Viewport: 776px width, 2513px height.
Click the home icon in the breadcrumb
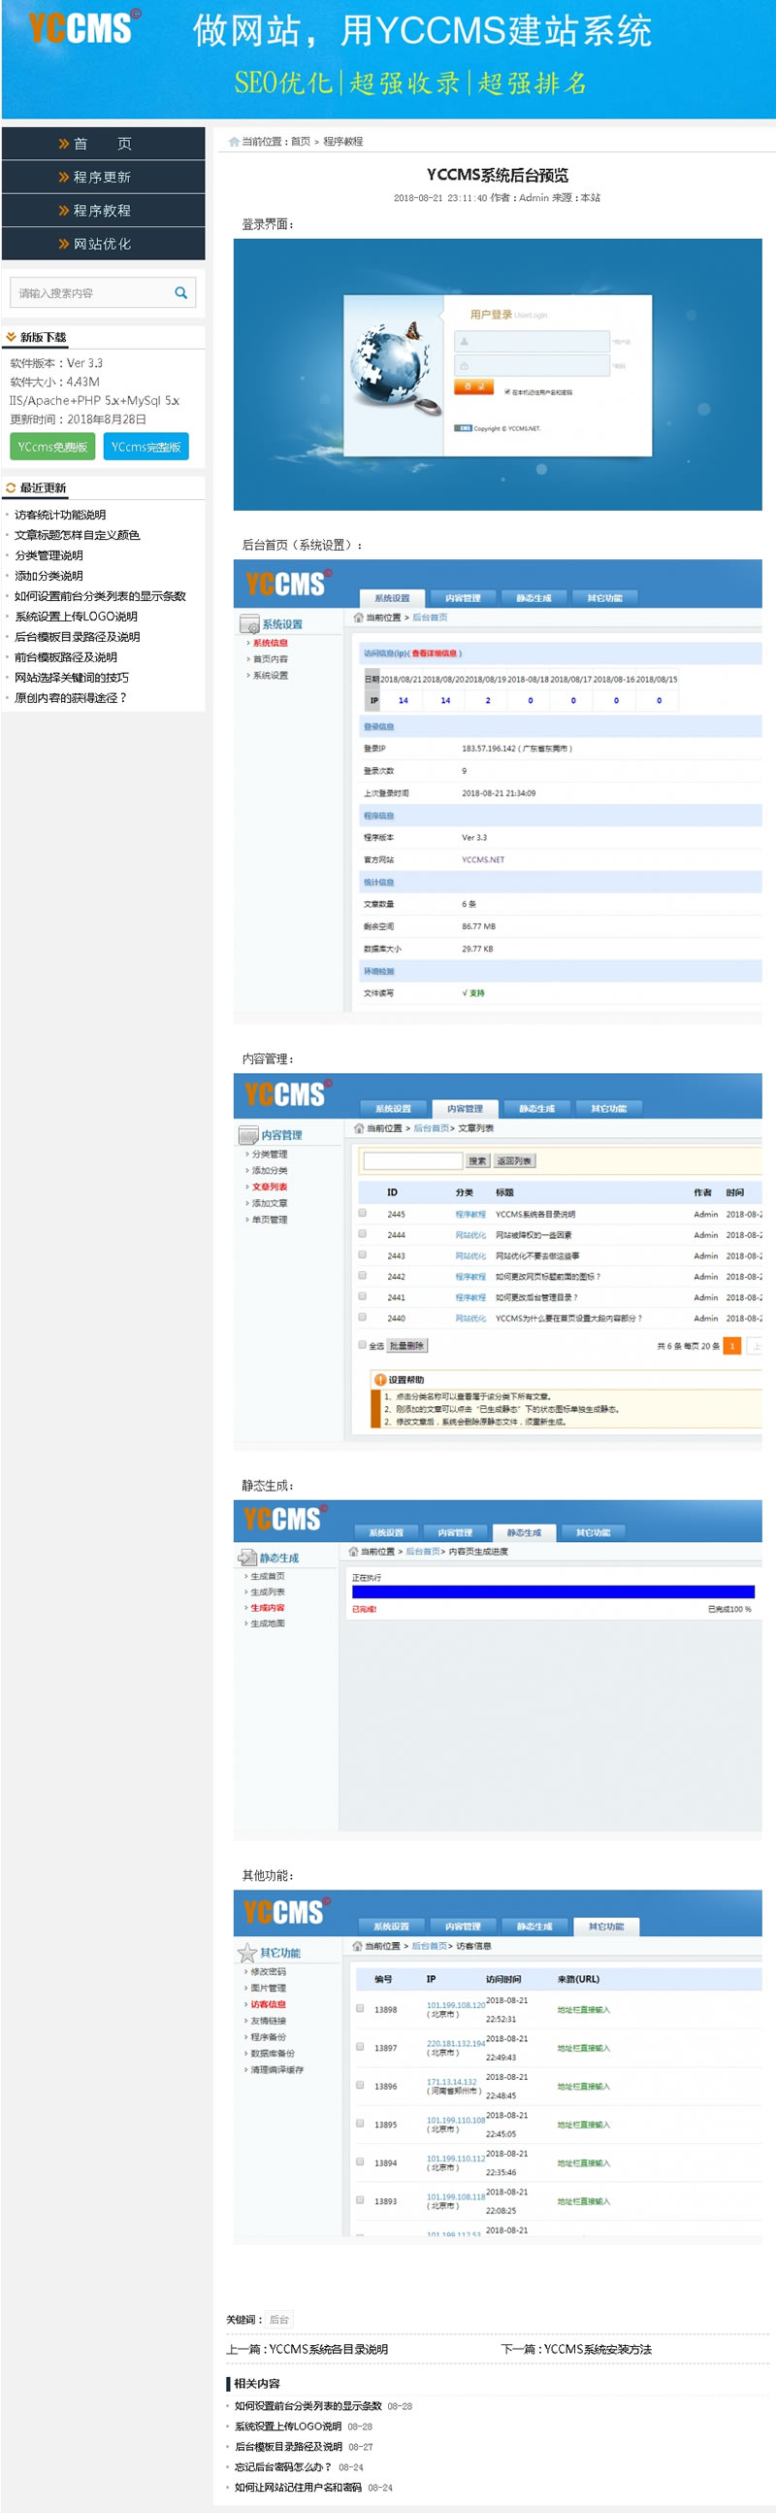(x=234, y=142)
